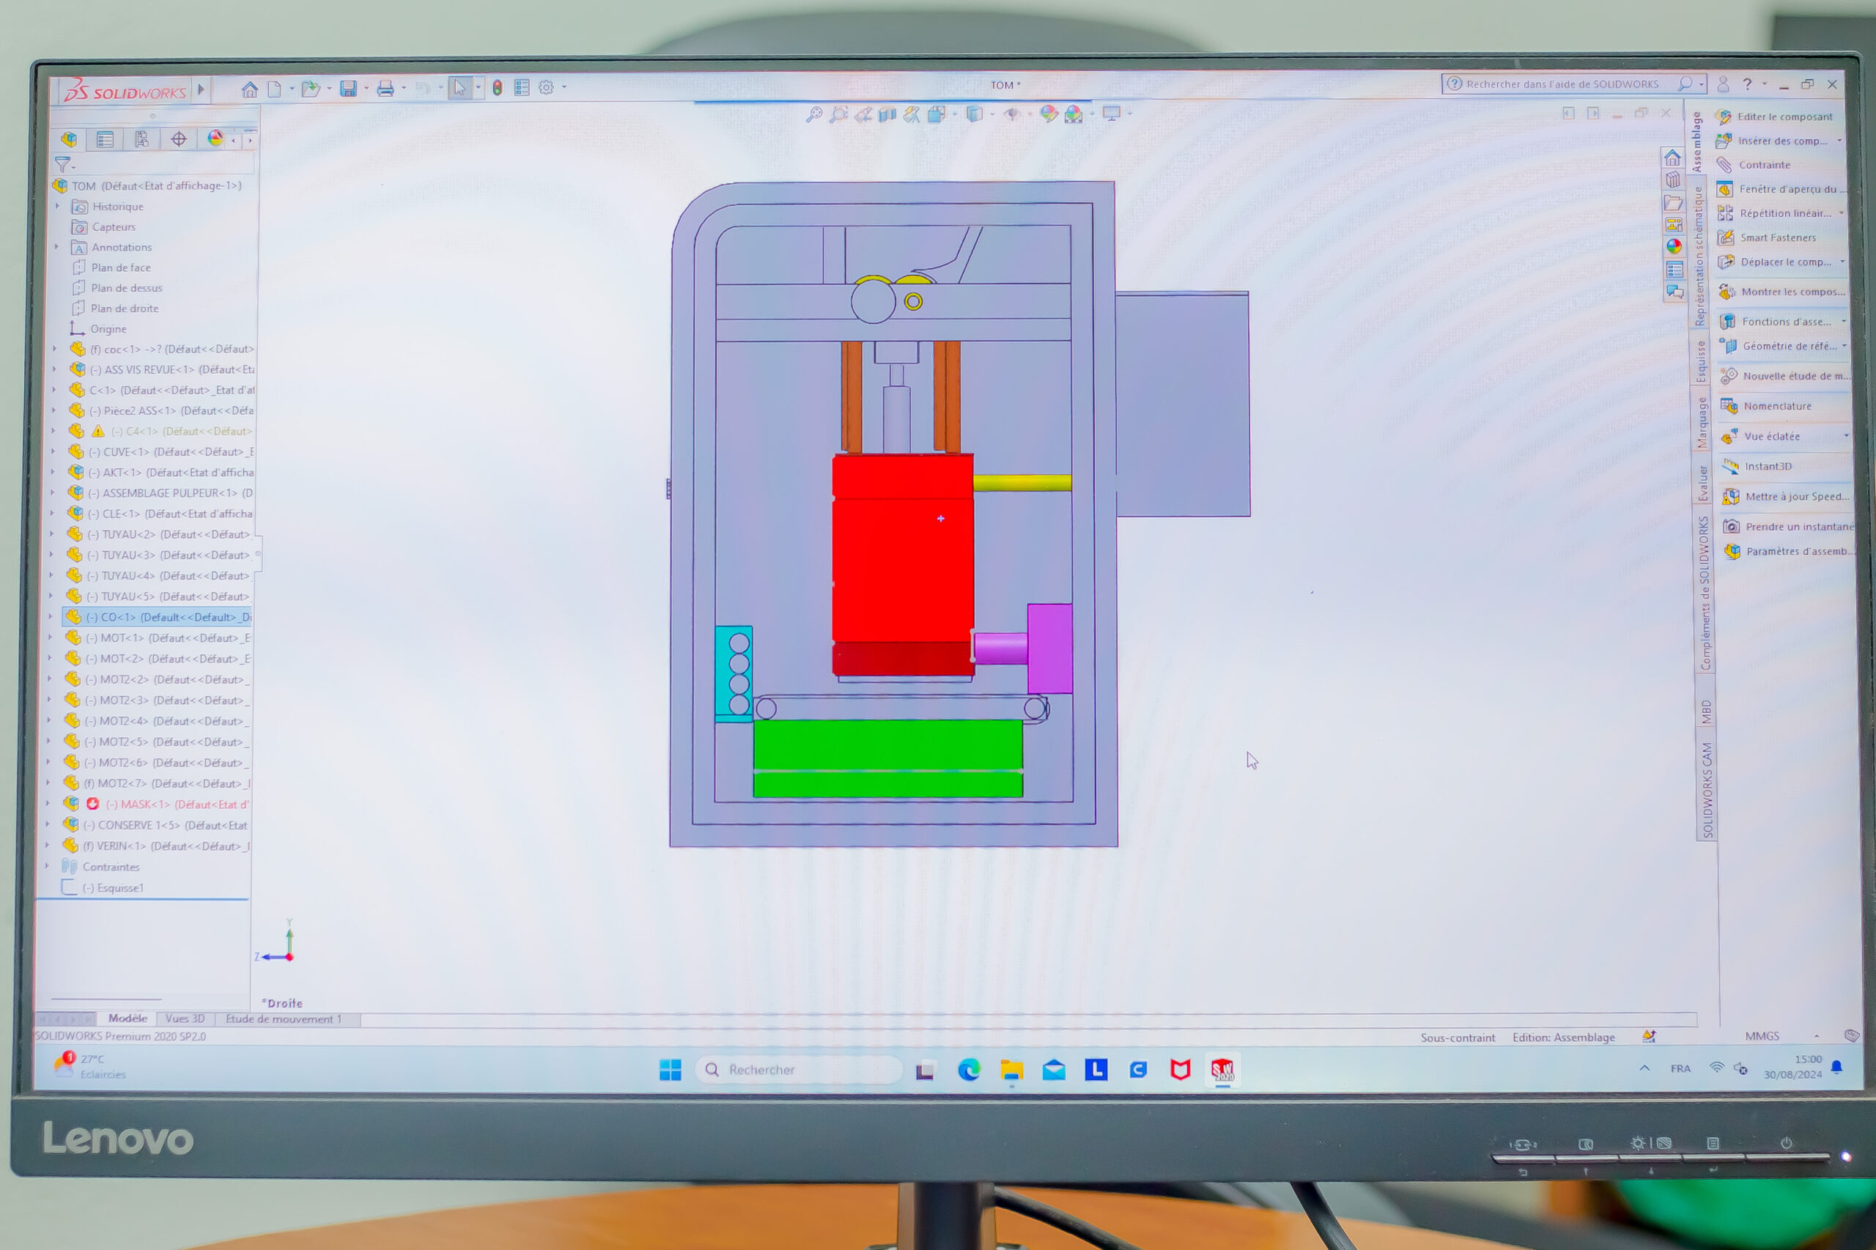Click the Section View icon in view toolbar
This screenshot has height=1250, width=1876.
pyautogui.click(x=887, y=115)
